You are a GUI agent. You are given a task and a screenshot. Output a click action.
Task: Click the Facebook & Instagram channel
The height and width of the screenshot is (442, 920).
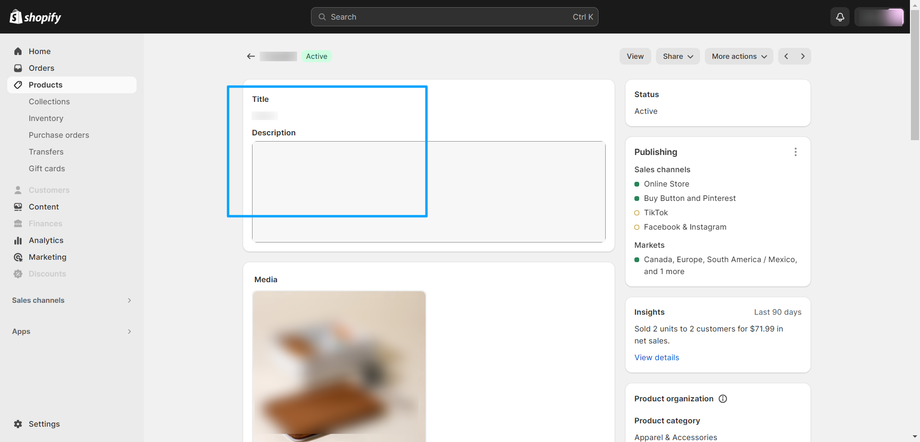(685, 227)
